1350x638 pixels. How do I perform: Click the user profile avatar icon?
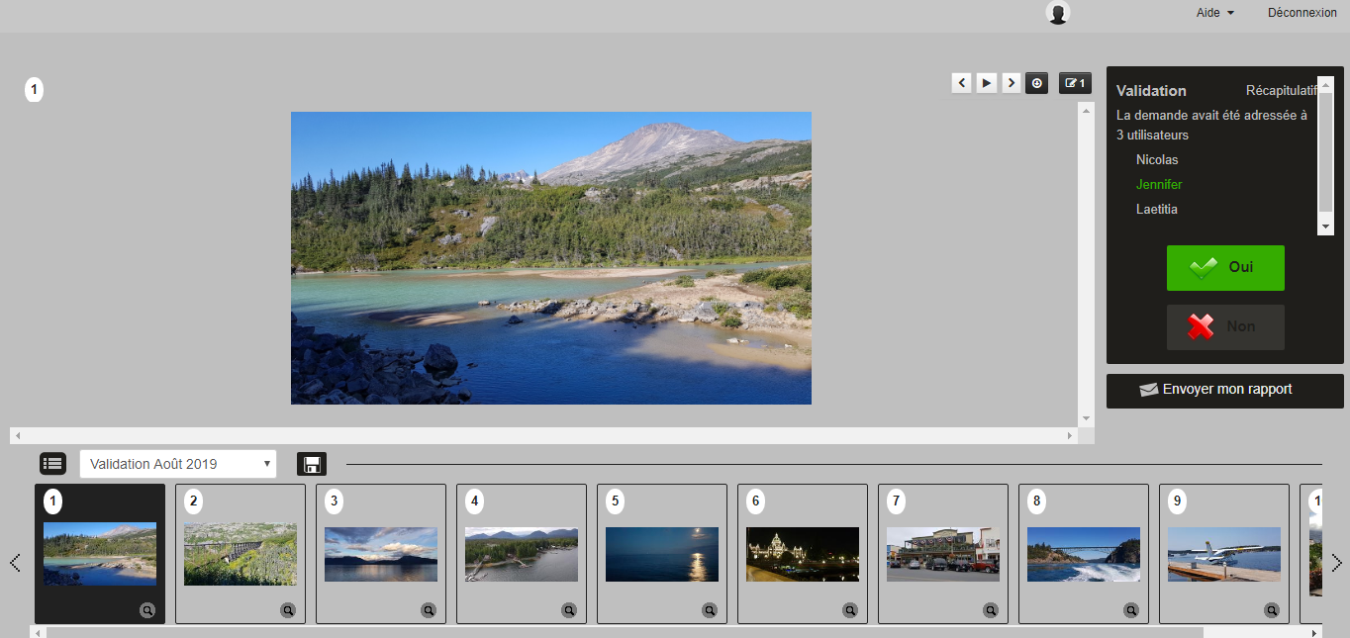coord(1058,13)
